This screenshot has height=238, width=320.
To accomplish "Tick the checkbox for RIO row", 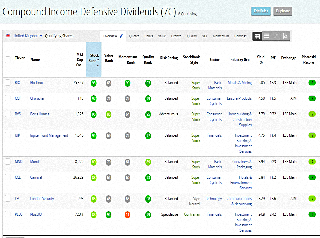I will click(x=8, y=83).
